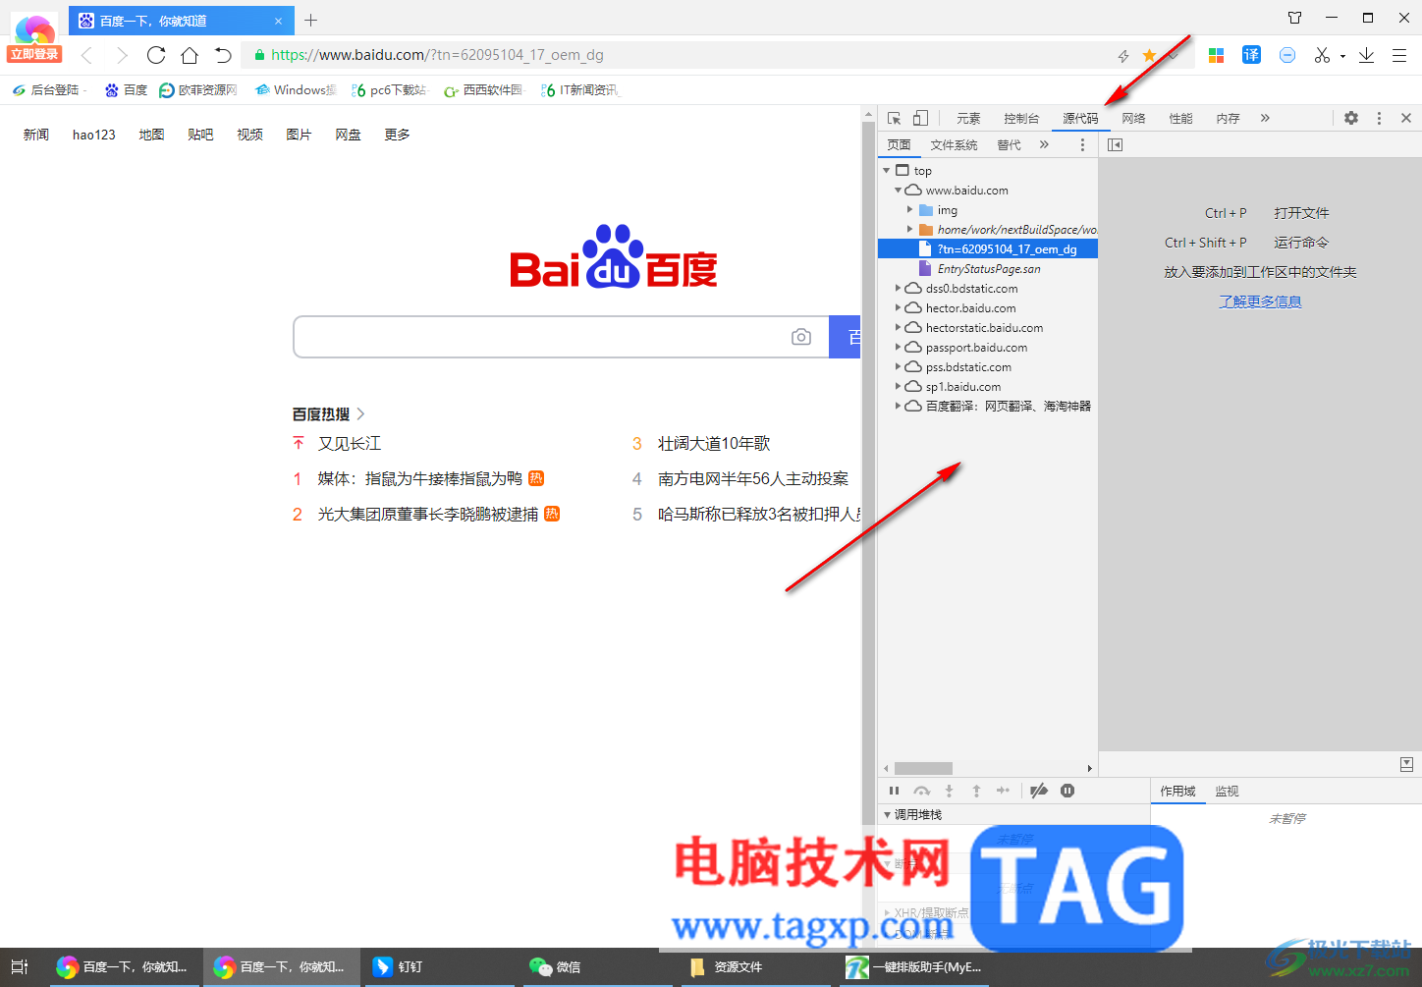Open DevTools settings gear
This screenshot has width=1422, height=987.
pyautogui.click(x=1351, y=118)
